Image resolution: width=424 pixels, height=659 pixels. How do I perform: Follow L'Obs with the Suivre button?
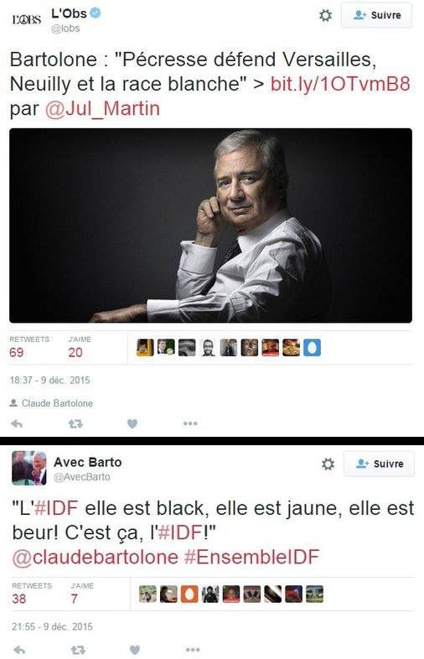[376, 15]
